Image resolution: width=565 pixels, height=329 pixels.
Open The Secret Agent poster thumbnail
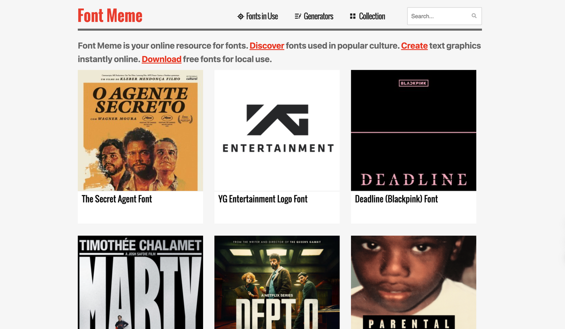tap(140, 130)
